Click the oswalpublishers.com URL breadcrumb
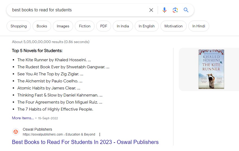 (59, 134)
